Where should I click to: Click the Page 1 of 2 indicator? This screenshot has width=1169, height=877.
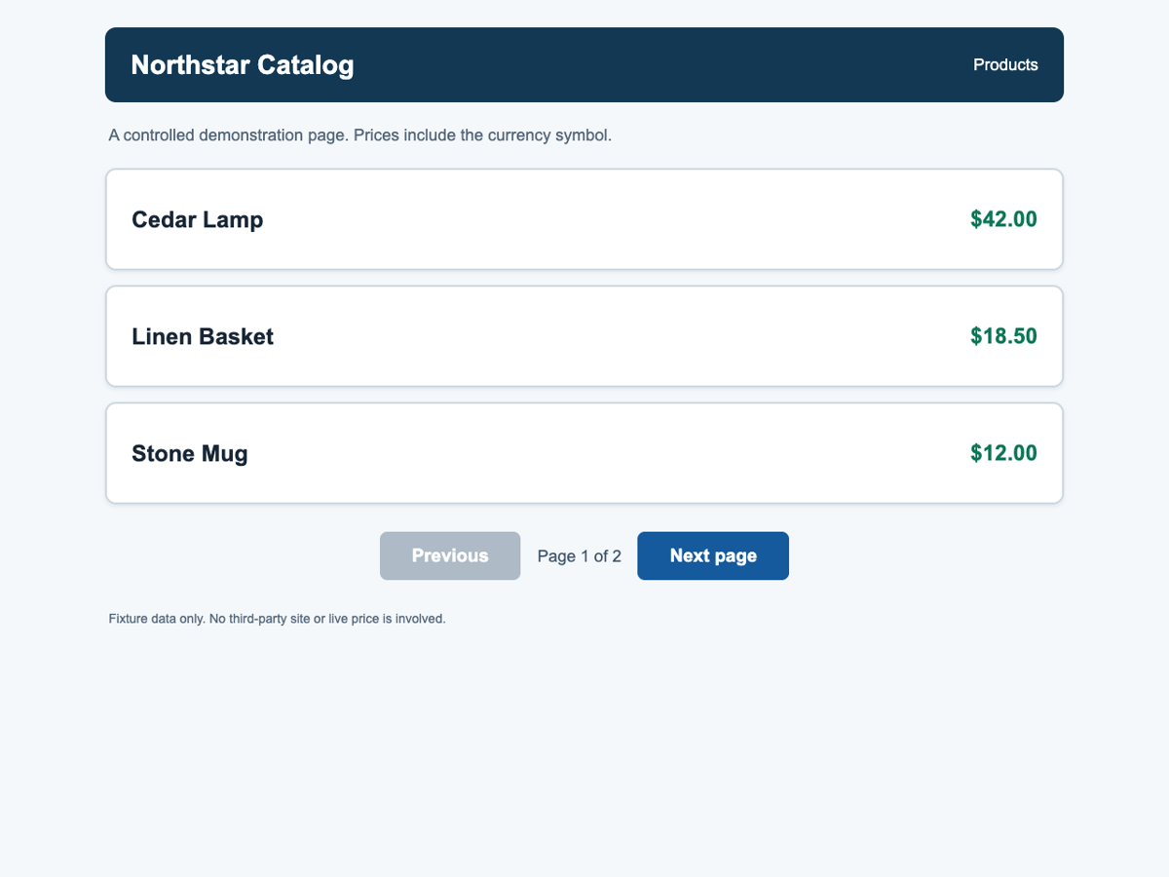tap(580, 556)
